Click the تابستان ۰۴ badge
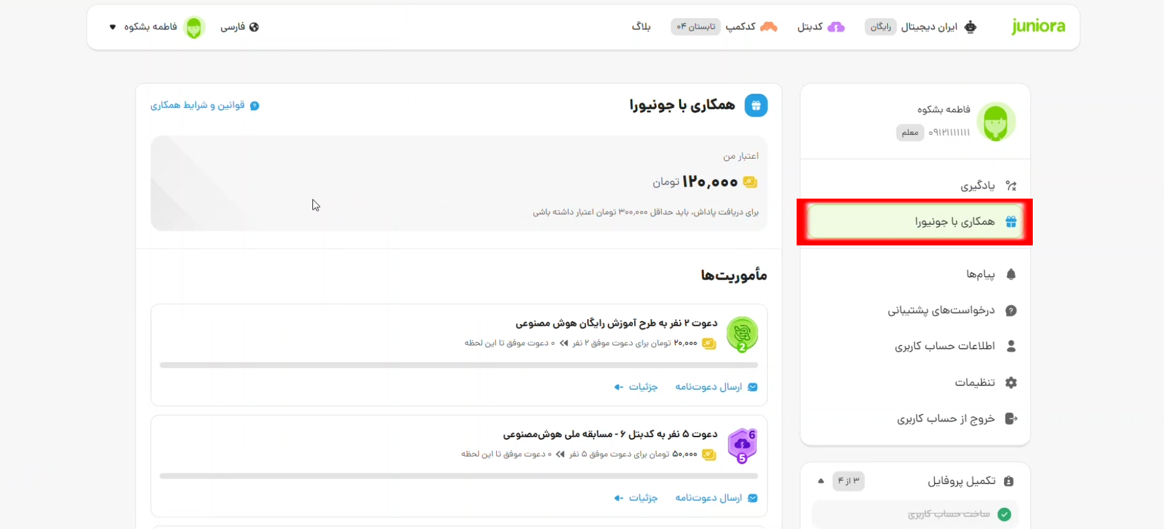This screenshot has width=1164, height=529. [x=696, y=27]
